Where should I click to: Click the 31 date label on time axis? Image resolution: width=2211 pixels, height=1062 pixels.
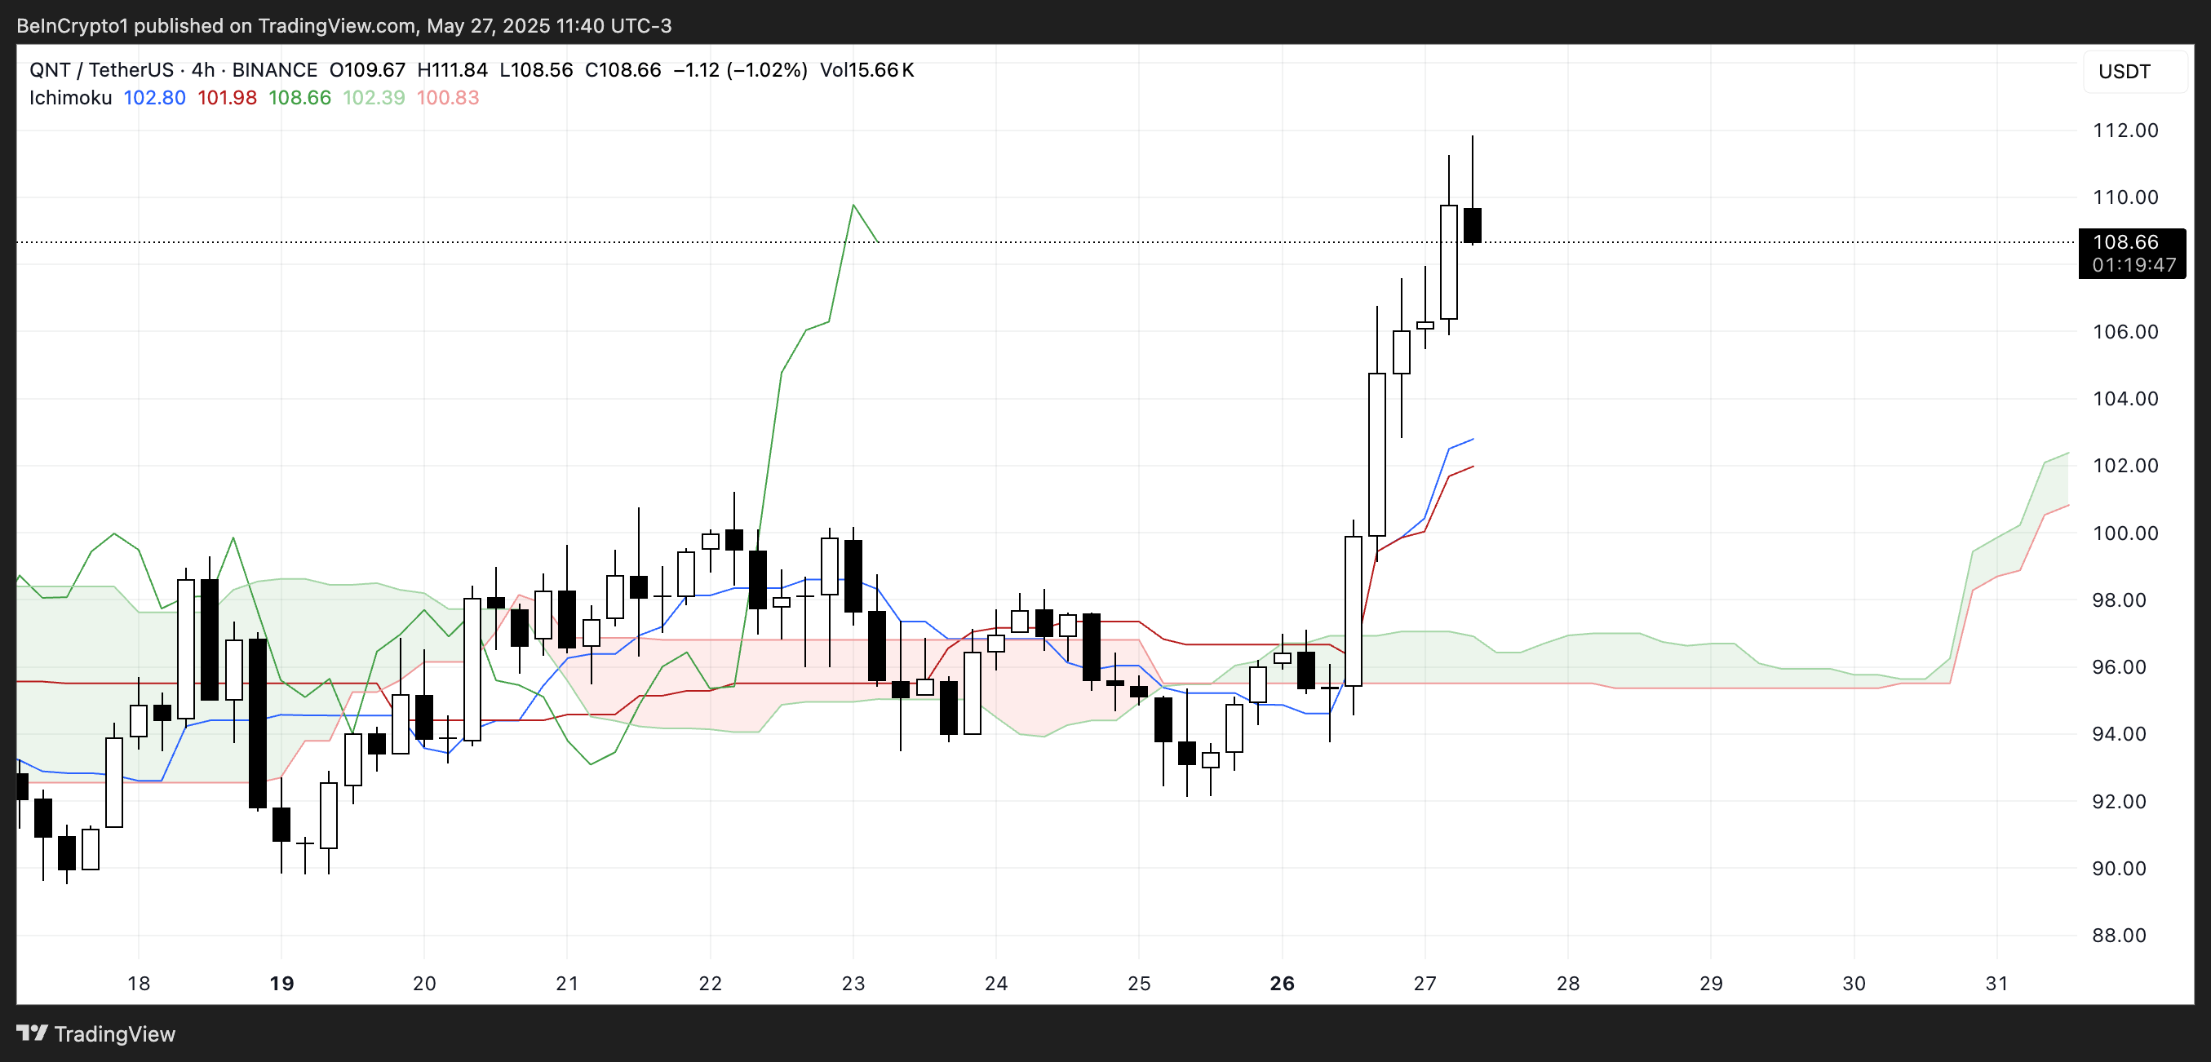coord(1996,983)
